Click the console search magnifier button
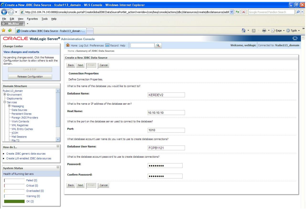The height and width of the screenshot is (218, 307). [x=158, y=45]
